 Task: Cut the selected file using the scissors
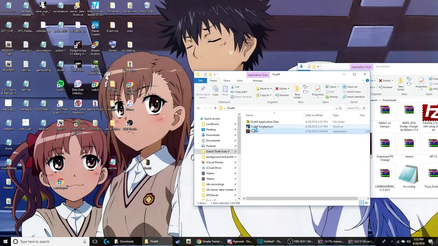coord(235,87)
